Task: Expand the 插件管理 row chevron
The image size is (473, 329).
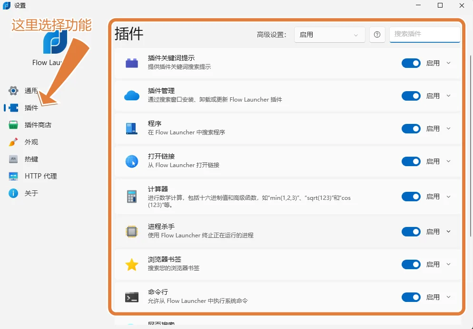Action: click(x=449, y=96)
